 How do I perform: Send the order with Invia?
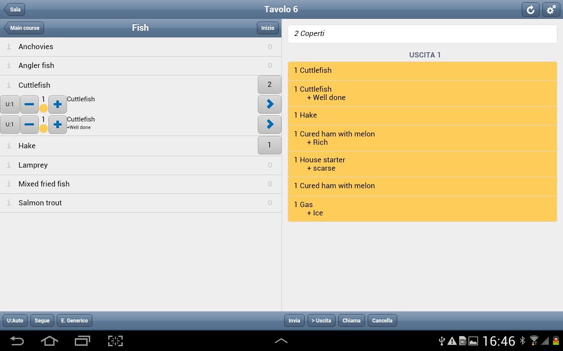click(294, 321)
